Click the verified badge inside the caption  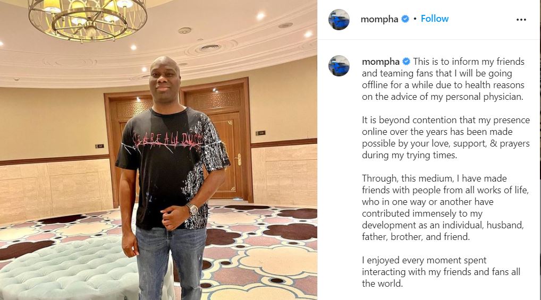click(x=407, y=62)
